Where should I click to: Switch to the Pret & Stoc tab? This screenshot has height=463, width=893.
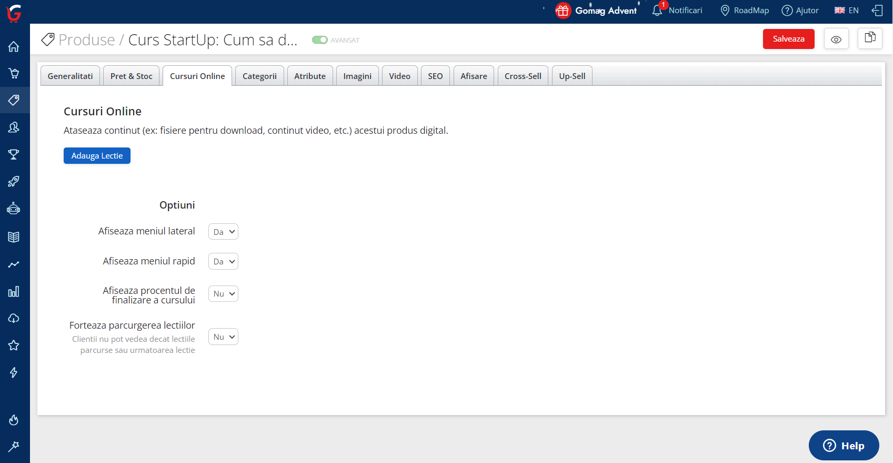132,76
